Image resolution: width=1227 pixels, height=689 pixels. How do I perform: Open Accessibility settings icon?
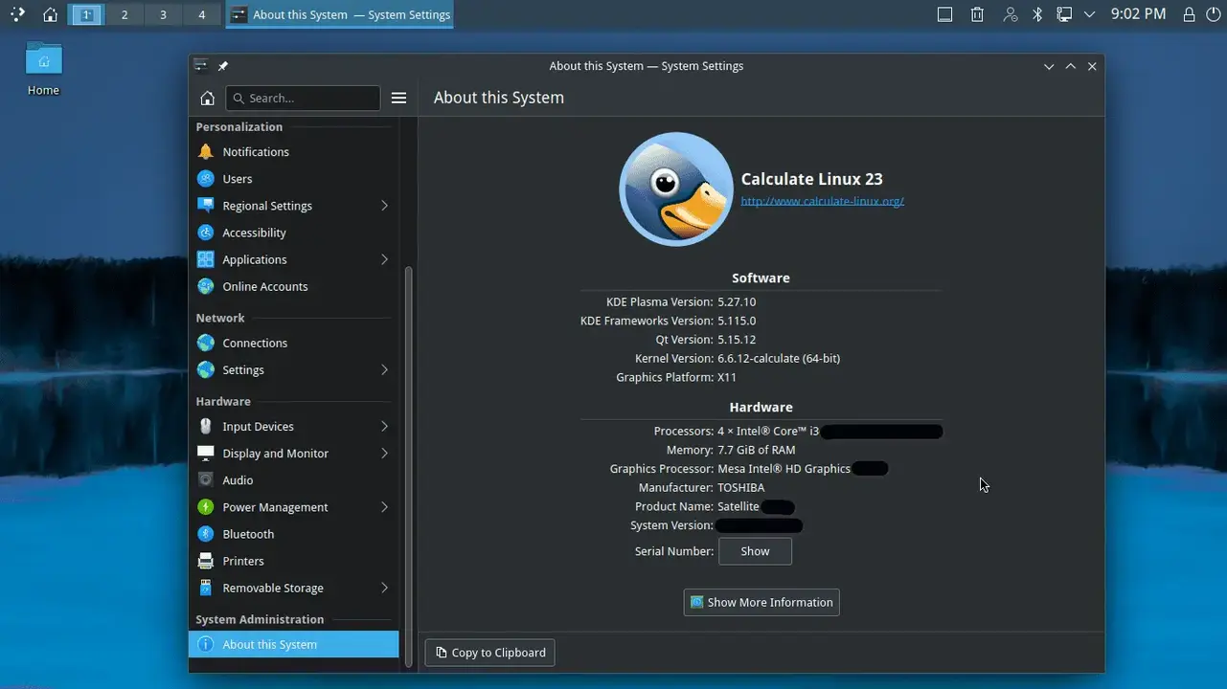coord(205,232)
